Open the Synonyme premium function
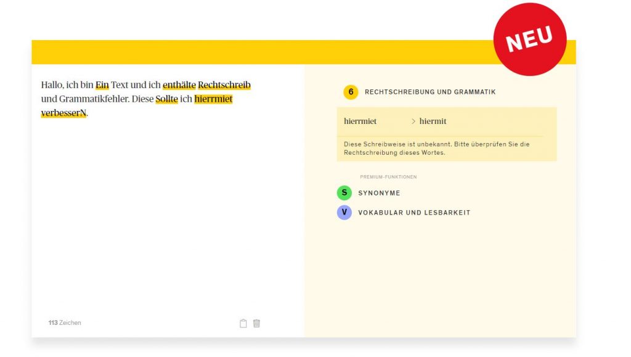The image size is (631, 357). pyautogui.click(x=379, y=193)
